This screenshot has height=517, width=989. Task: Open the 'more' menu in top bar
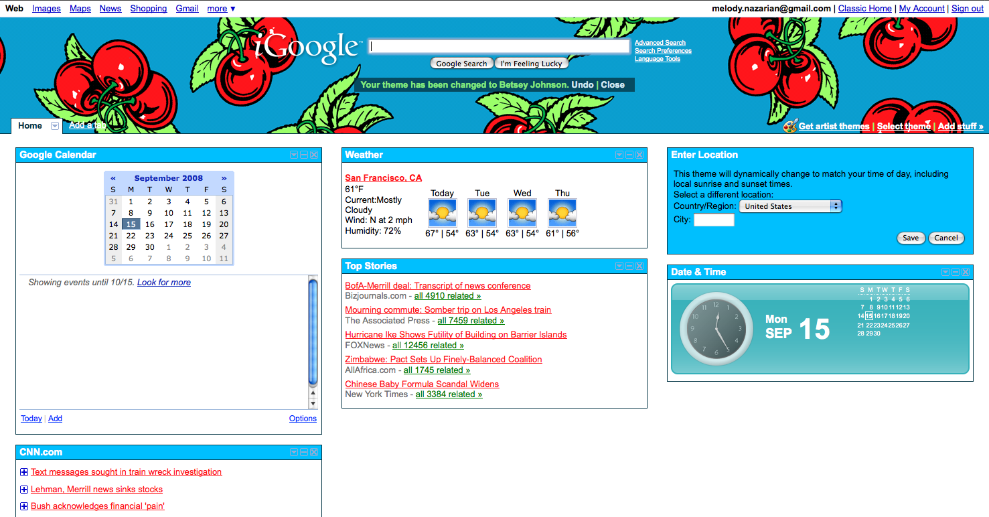pyautogui.click(x=221, y=9)
